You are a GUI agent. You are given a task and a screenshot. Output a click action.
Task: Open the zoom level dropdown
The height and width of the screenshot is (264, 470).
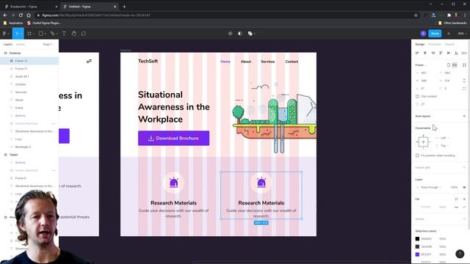pos(461,34)
